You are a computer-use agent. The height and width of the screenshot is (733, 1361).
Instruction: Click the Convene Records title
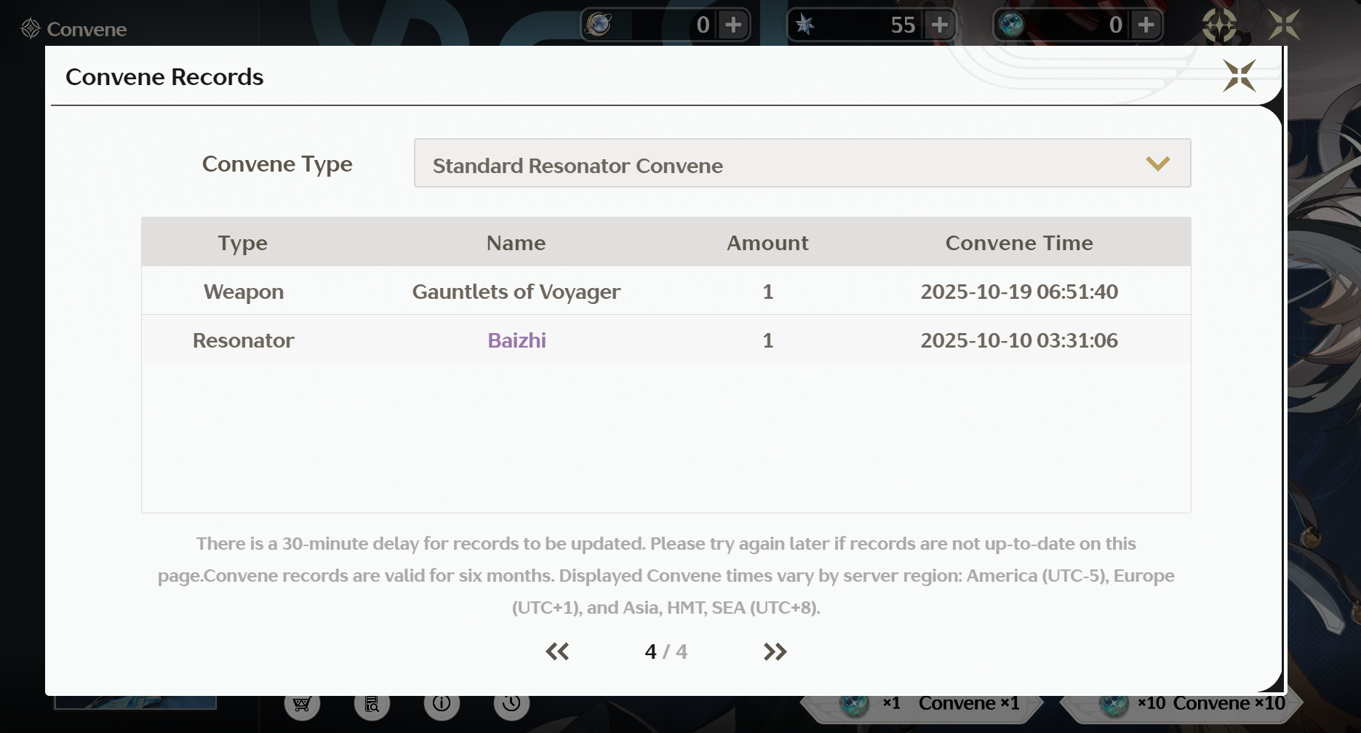coord(164,77)
